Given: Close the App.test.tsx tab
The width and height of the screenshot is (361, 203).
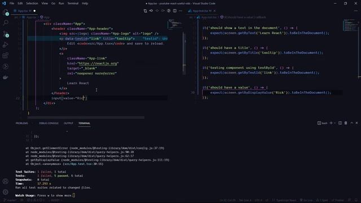Looking at the screenshot, I should (x=214, y=11).
